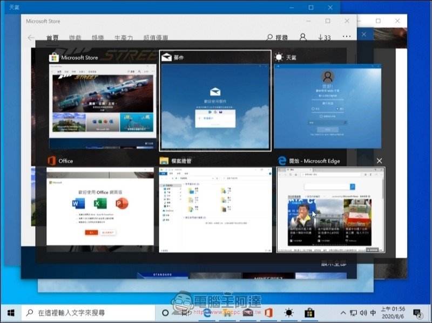The height and width of the screenshot is (323, 432).
Task: Open Cortana circle icon on taskbar
Action: pos(166,313)
